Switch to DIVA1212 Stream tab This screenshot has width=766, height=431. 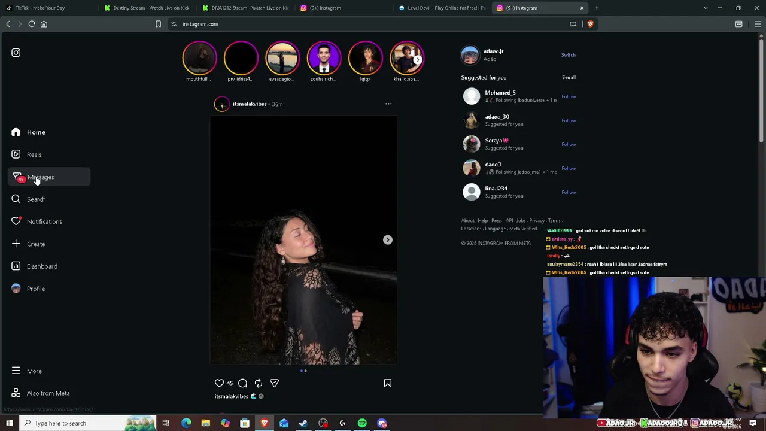pos(245,8)
